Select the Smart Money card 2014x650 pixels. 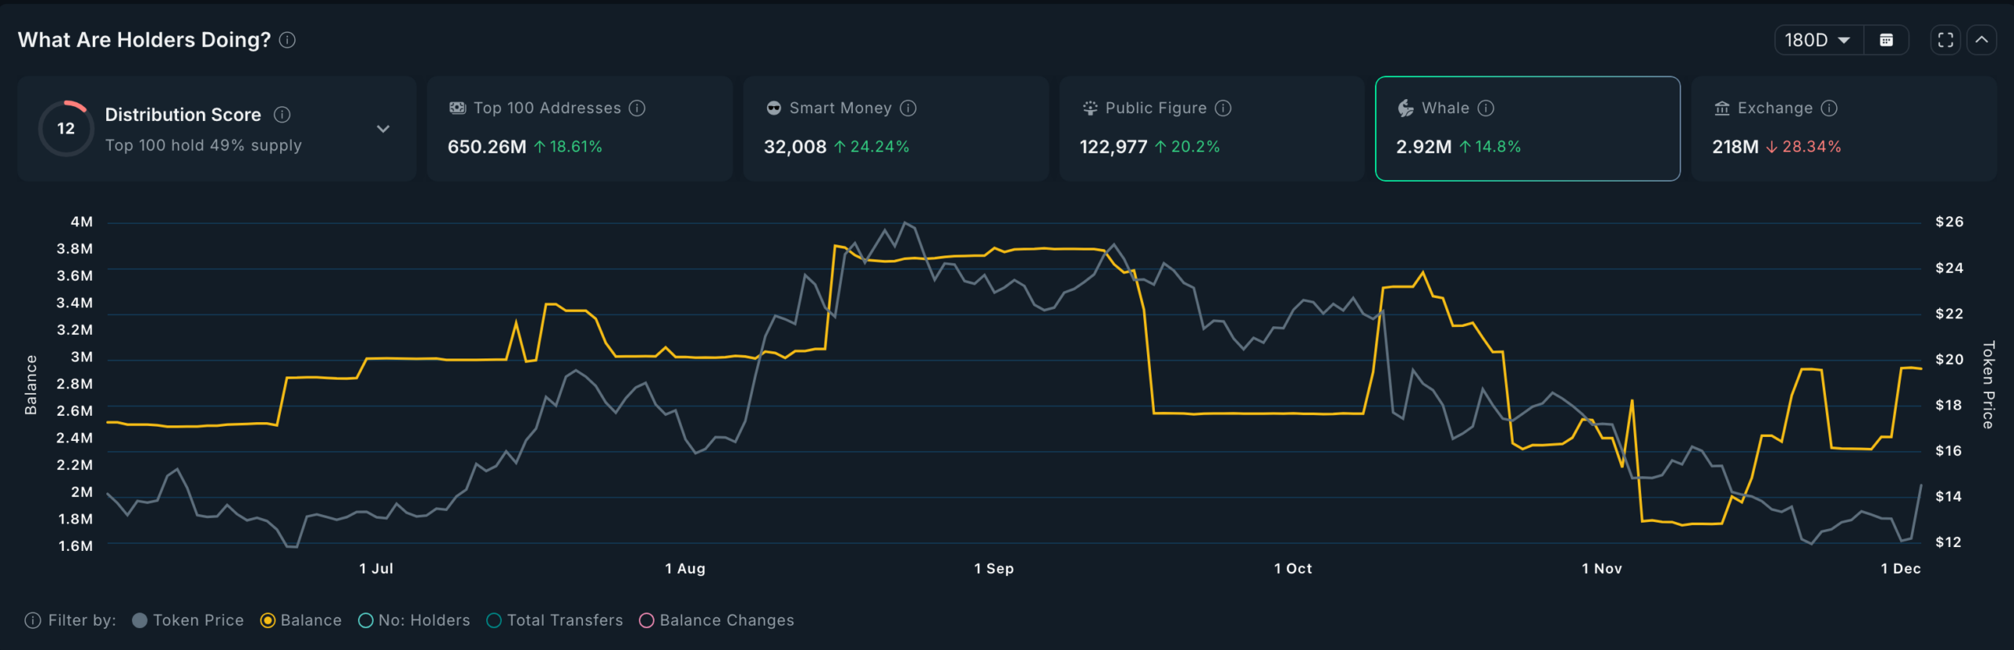[896, 129]
